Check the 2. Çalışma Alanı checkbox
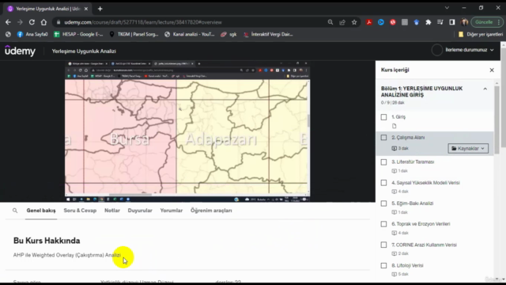 click(x=383, y=138)
